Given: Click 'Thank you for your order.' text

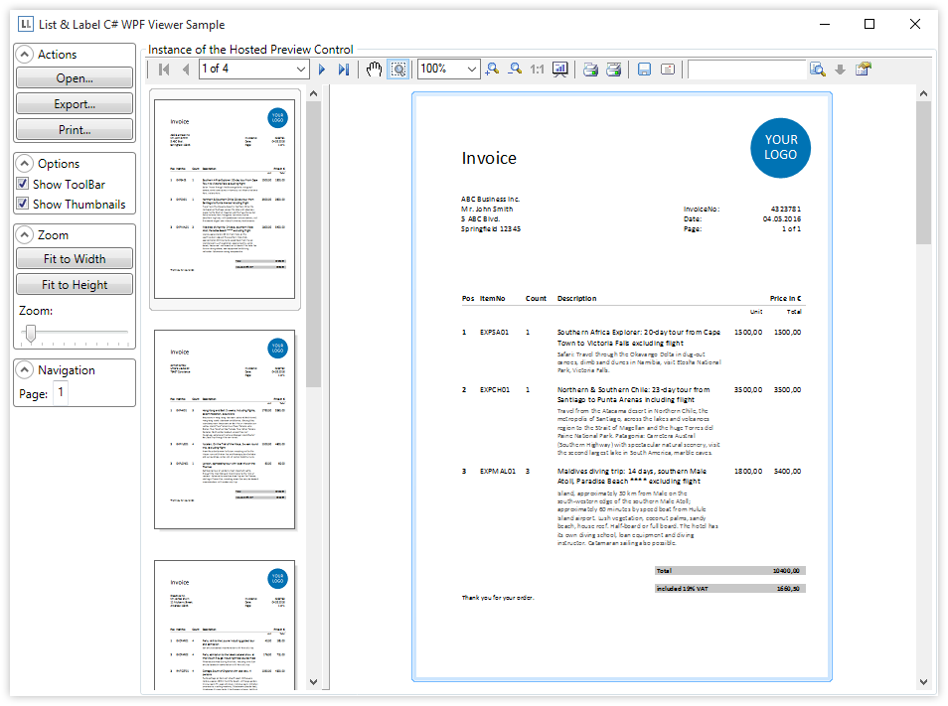Looking at the screenshot, I should (498, 598).
